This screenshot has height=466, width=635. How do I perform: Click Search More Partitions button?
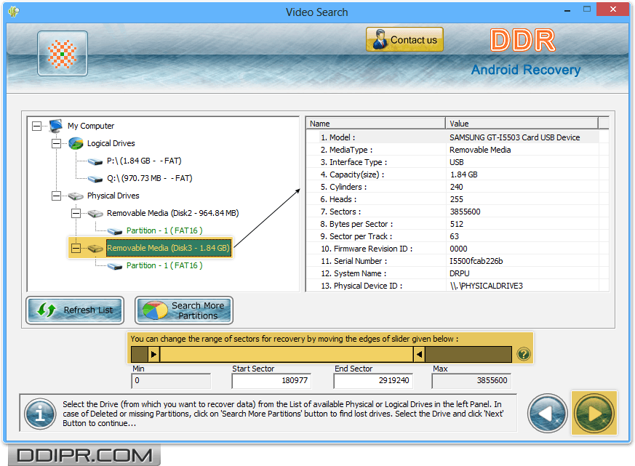(184, 310)
